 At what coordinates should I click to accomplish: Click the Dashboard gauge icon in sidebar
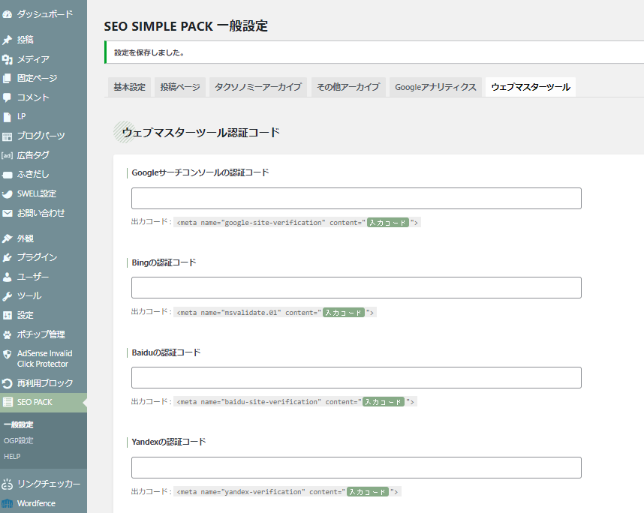[8, 14]
